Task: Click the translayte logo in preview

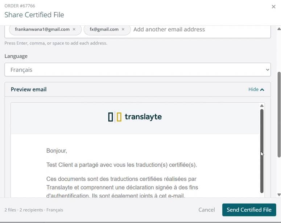Action: click(135, 117)
